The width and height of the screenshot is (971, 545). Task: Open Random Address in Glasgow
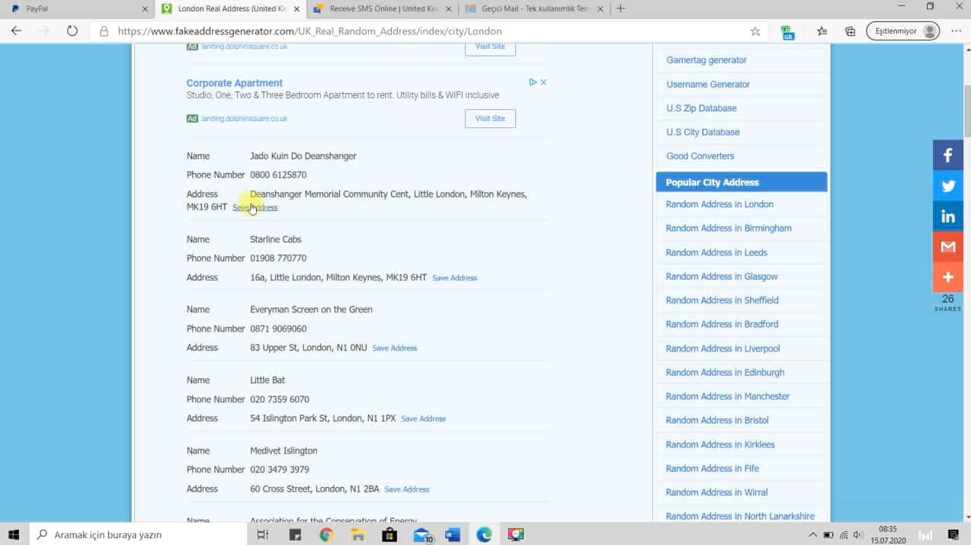[x=722, y=277]
